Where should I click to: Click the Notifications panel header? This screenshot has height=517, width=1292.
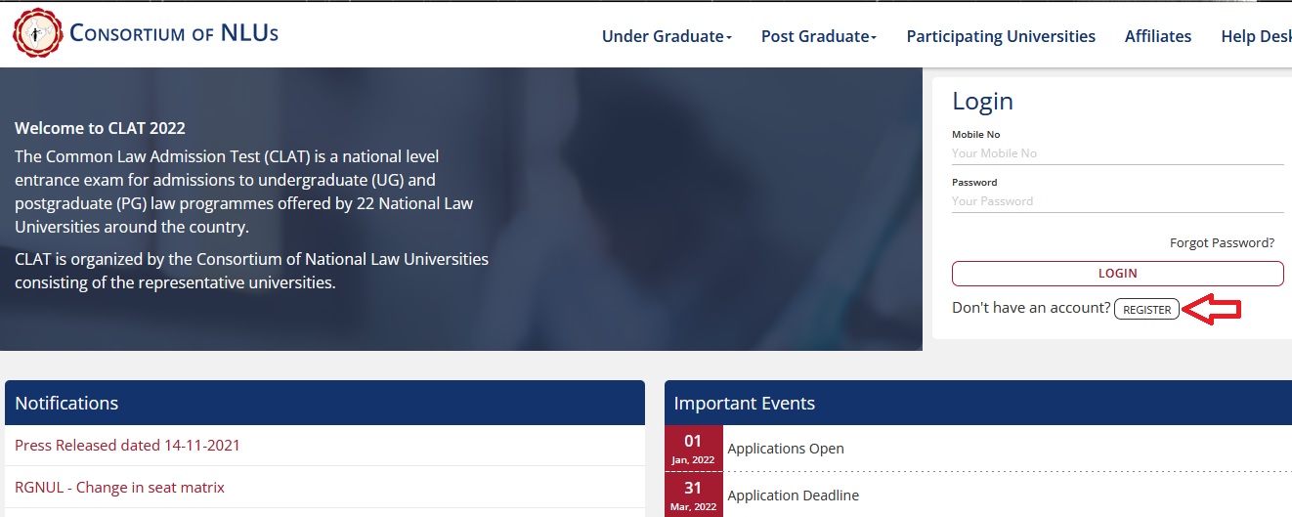324,403
